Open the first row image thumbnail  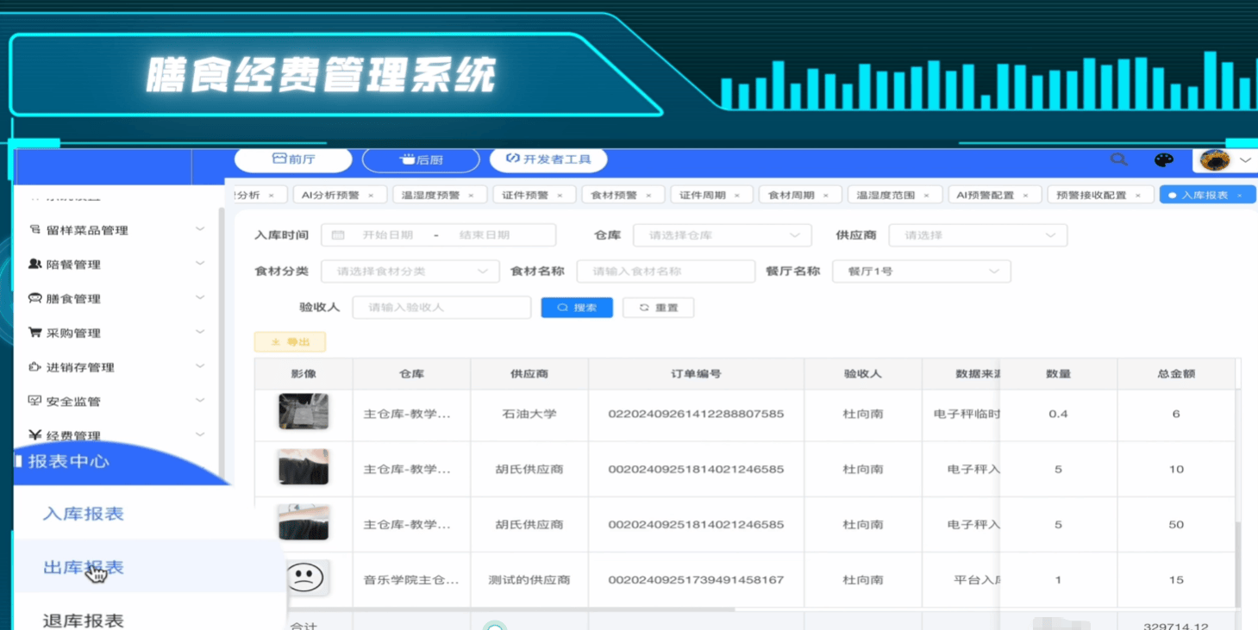coord(304,413)
